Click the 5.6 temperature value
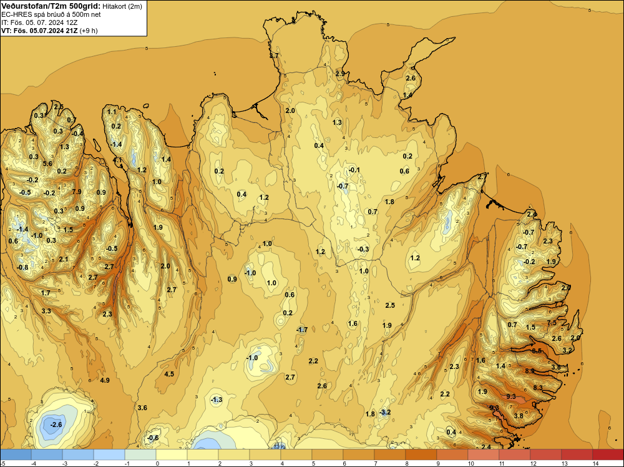624x467 pixels. point(48,163)
